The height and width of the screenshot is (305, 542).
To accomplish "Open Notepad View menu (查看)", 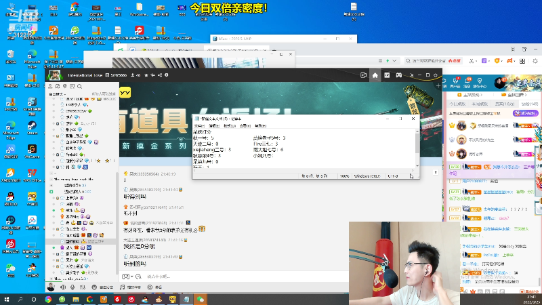I will click(x=245, y=126).
